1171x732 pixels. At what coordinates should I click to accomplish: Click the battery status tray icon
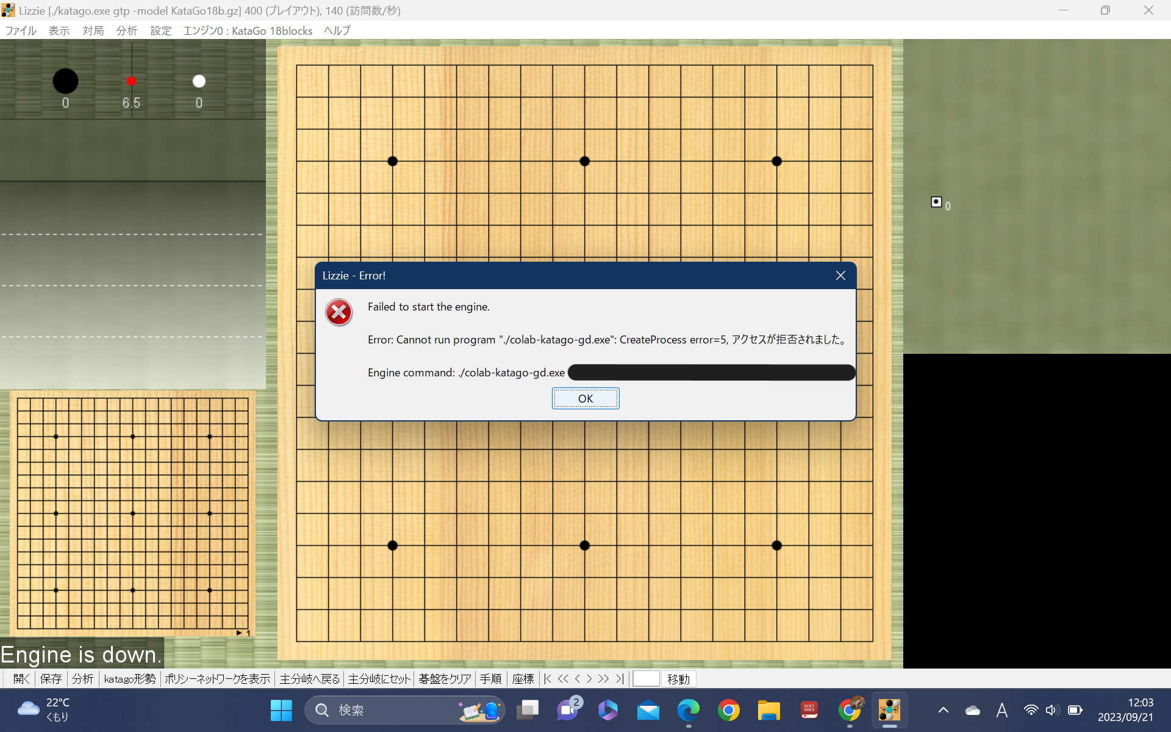coord(1075,710)
